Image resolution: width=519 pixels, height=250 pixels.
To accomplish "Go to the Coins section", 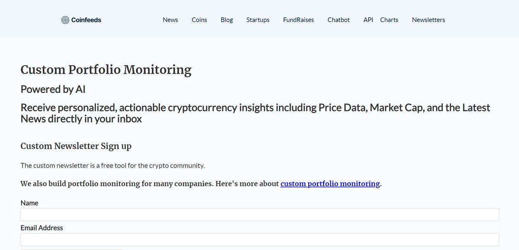I will 199,20.
